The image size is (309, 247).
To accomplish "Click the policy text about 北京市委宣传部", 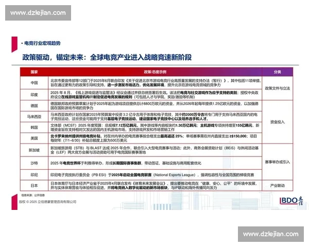I will tap(156, 83).
